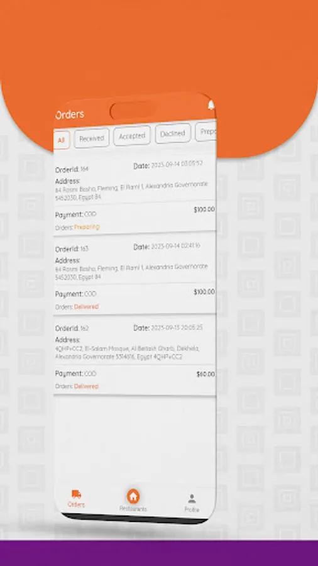
Task: Tap the Orders header title
Action: (70, 115)
